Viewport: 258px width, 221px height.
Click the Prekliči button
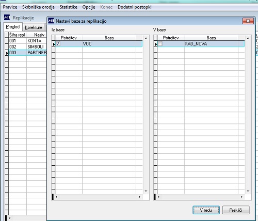click(x=236, y=210)
